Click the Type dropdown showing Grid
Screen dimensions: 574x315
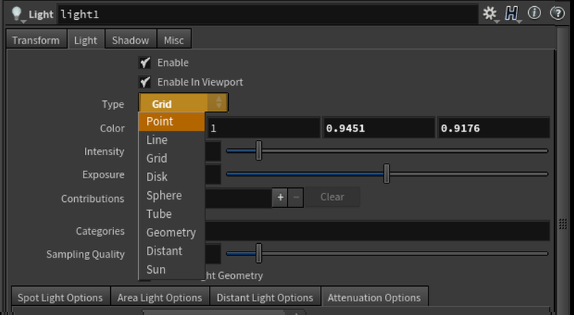pyautogui.click(x=183, y=103)
